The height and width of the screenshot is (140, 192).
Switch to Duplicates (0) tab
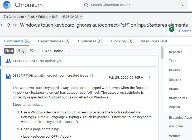pos(90,41)
